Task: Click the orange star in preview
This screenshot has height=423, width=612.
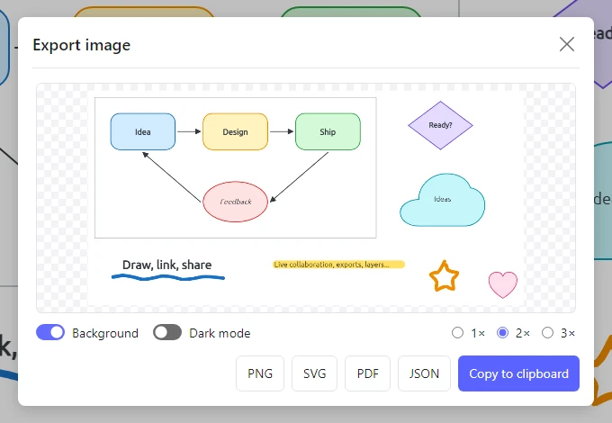Action: pos(445,276)
